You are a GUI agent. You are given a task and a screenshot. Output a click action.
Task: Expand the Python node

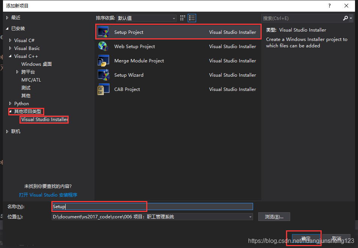click(x=10, y=103)
